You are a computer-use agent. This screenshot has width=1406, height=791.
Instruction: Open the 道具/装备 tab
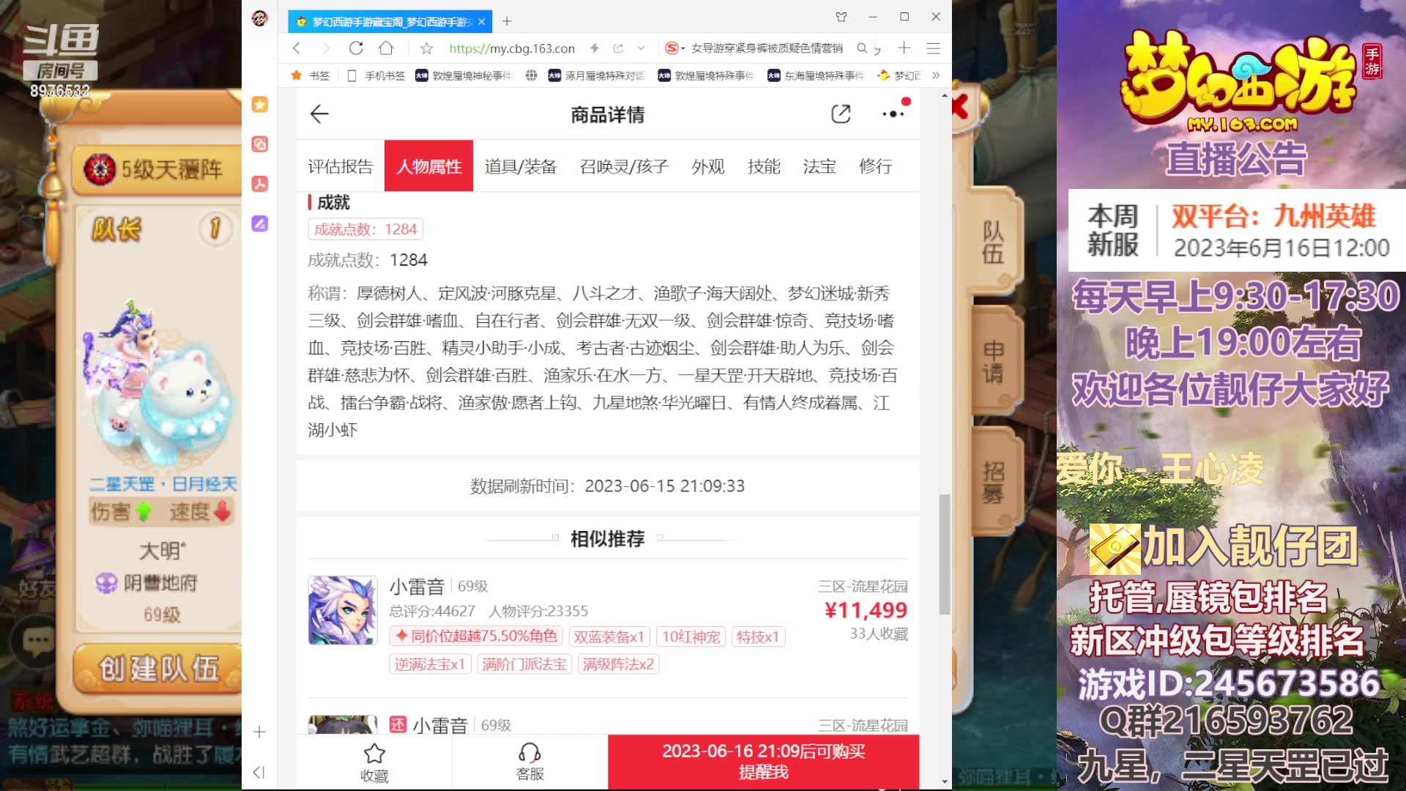click(521, 166)
